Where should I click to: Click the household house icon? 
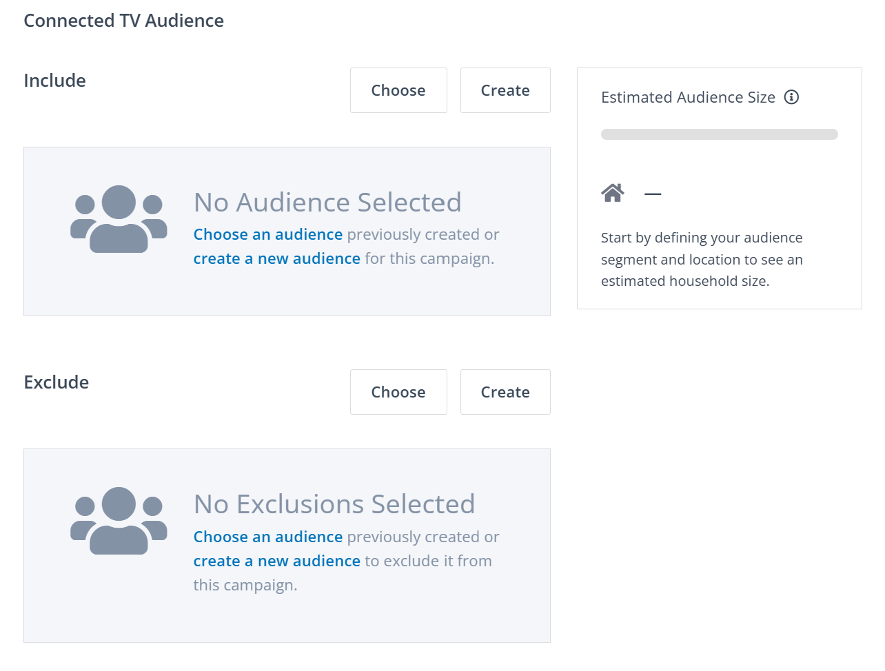(612, 193)
